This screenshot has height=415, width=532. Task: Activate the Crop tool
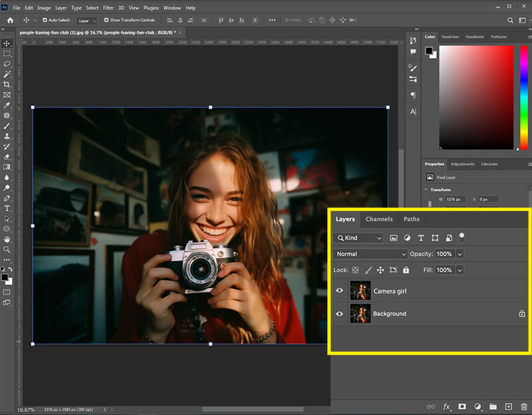[x=7, y=84]
